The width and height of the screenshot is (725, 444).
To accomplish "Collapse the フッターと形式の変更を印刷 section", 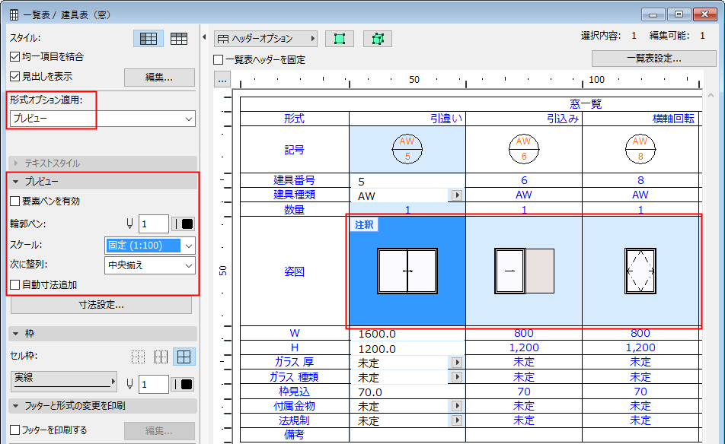I will point(103,406).
